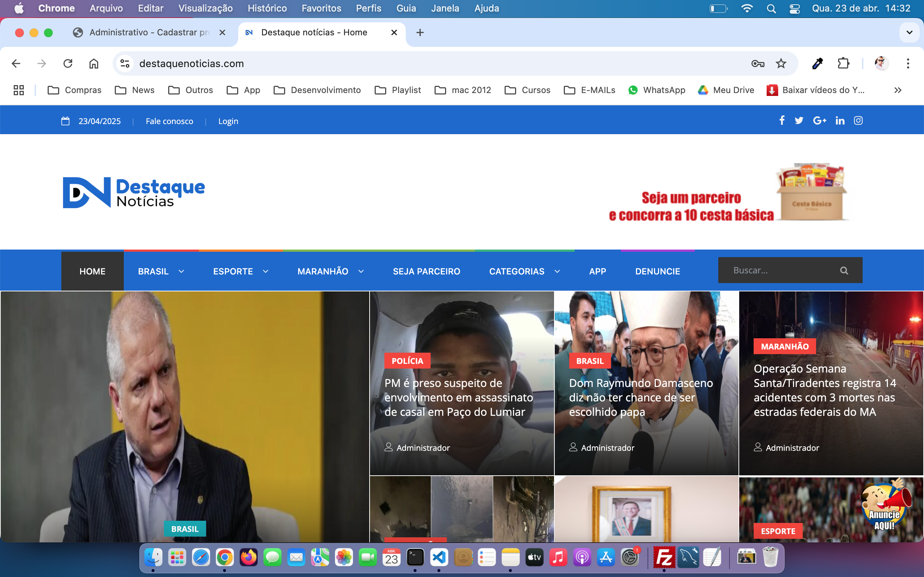Screen dimensions: 924x577
Task: Click the Instagram icon in top bar
Action: click(x=858, y=120)
